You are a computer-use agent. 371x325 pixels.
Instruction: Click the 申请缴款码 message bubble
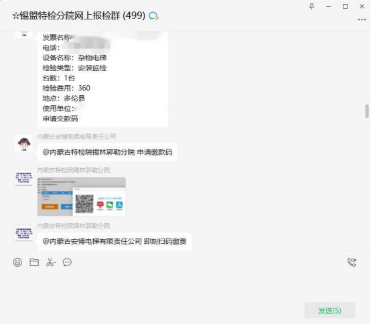tap(107, 152)
